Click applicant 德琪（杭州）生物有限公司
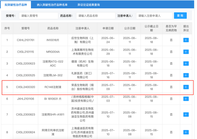The image size is (197, 139). coord(83,63)
